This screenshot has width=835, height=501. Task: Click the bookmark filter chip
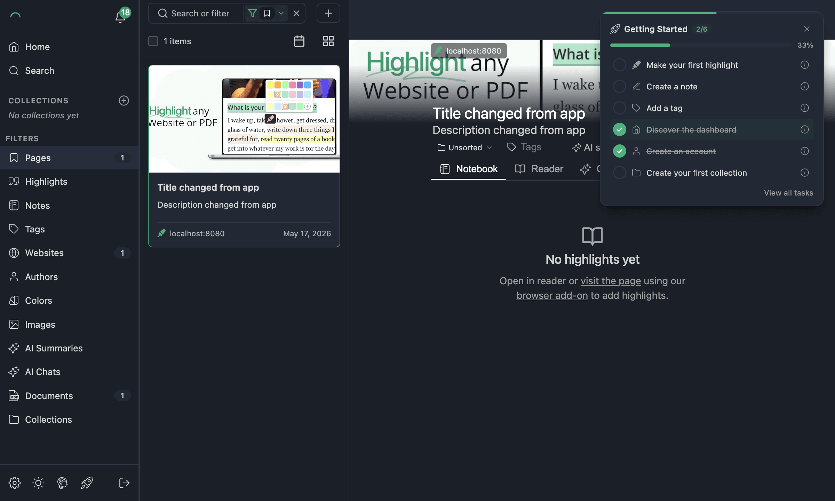267,13
